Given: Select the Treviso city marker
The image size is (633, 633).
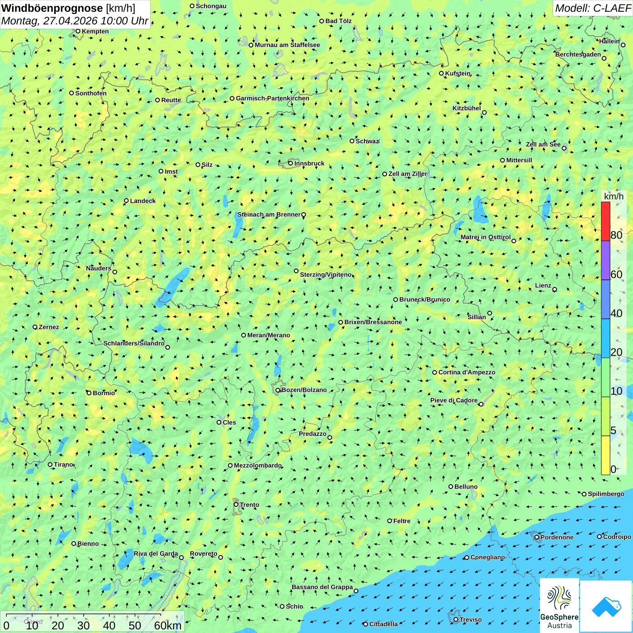Looking at the screenshot, I should click(456, 619).
